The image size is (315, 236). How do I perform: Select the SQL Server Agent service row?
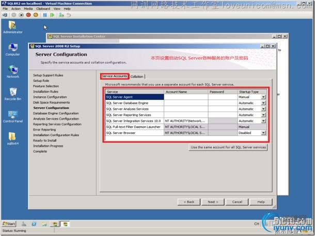click(135, 97)
